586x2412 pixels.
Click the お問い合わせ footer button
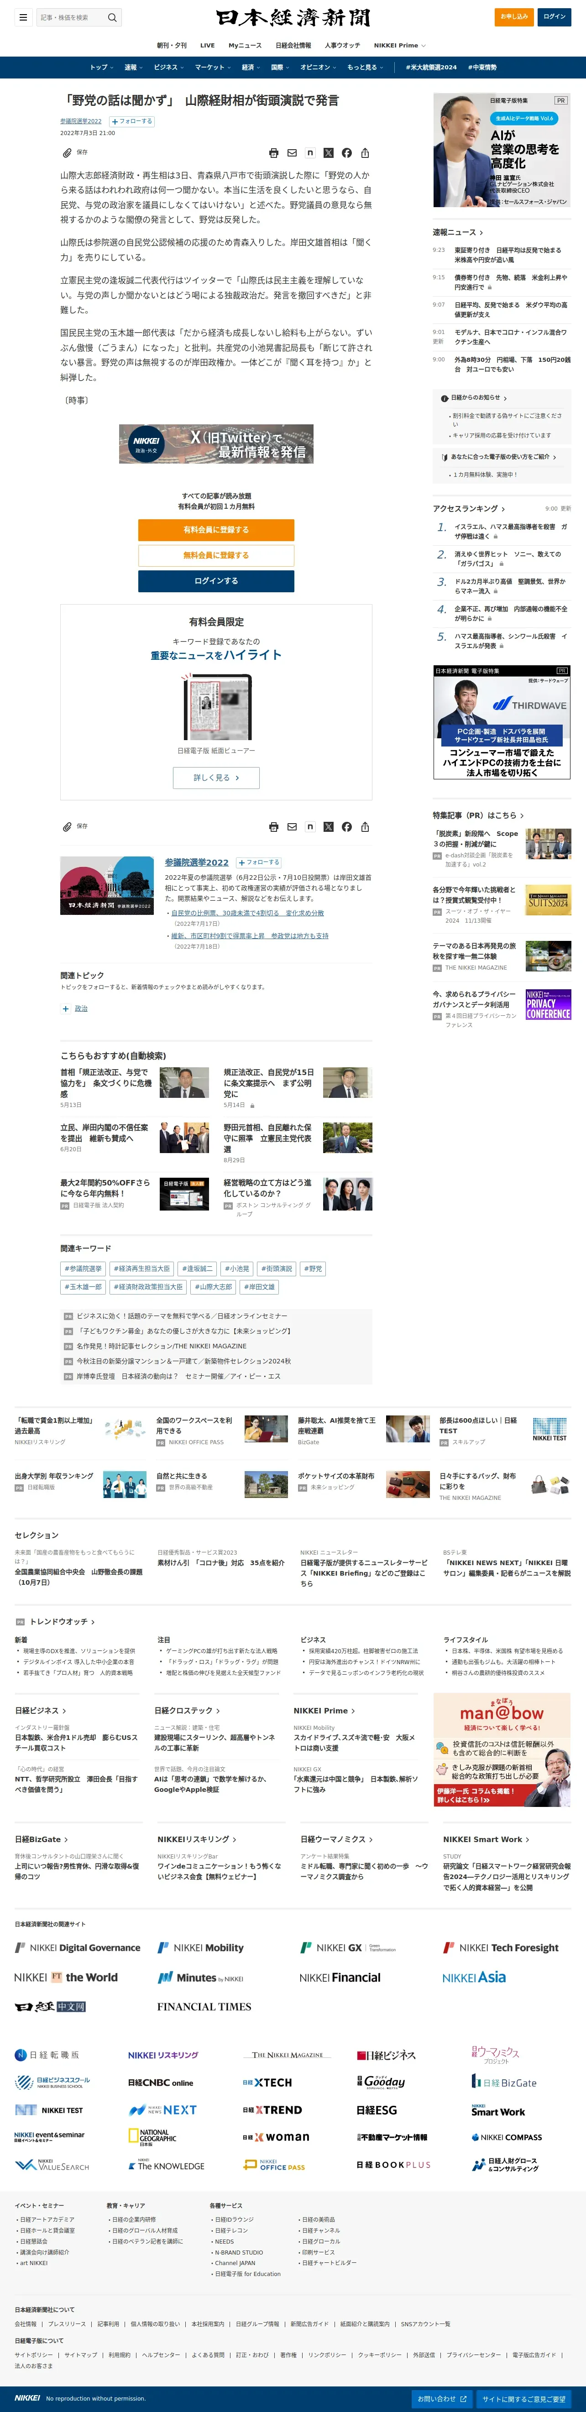click(442, 2399)
